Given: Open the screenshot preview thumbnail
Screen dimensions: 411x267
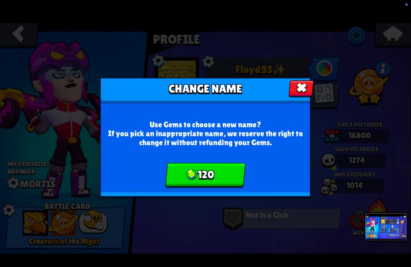Looking at the screenshot, I should pos(386,227).
